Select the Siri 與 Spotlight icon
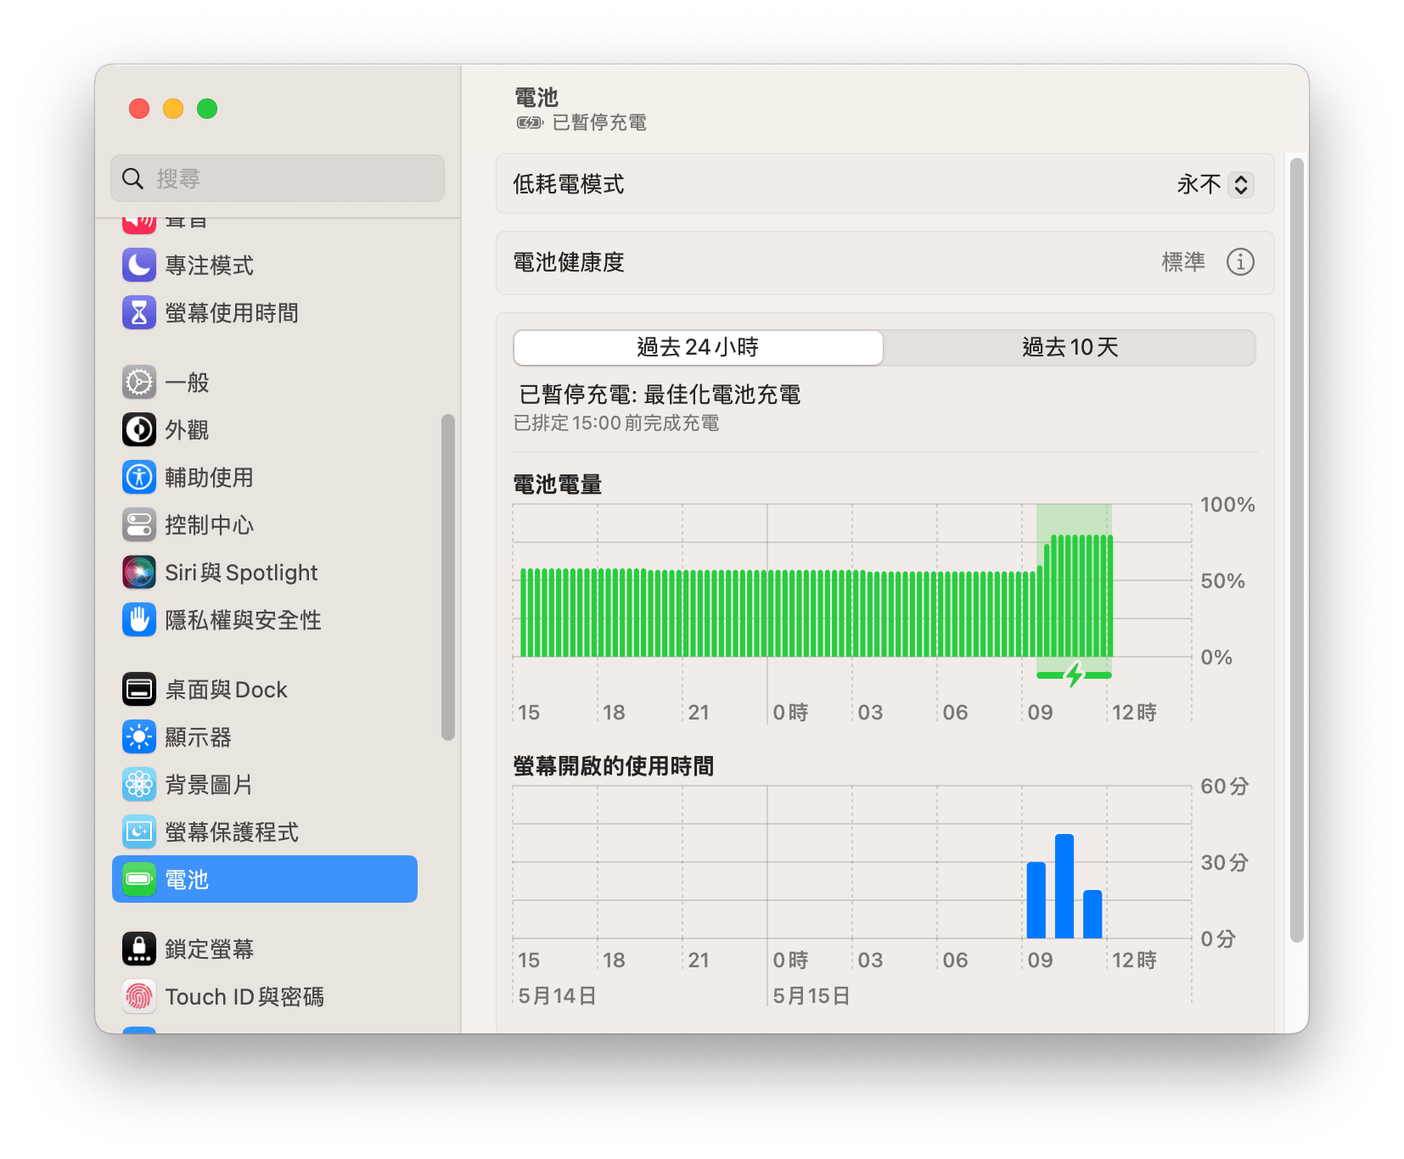 [x=139, y=572]
